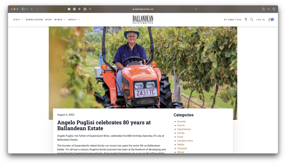Click the LOG IN link

[260, 20]
